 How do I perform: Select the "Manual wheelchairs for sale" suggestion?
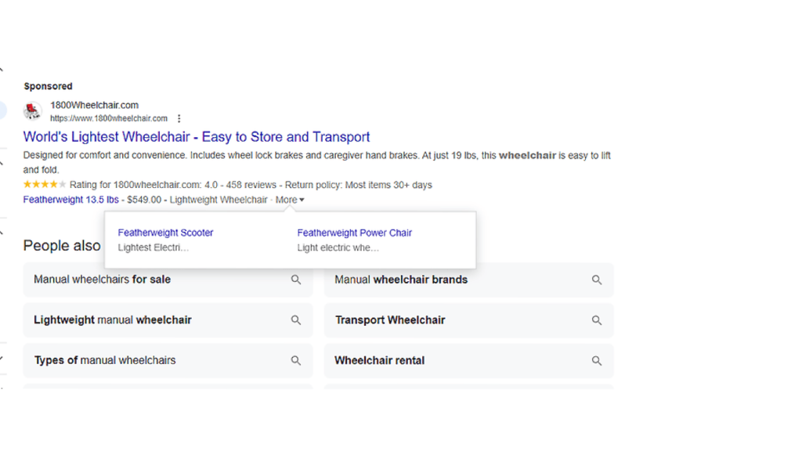(x=102, y=280)
